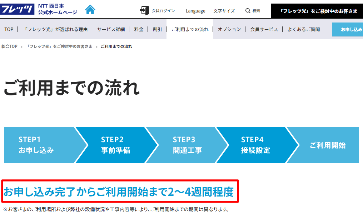Open オプション menu item
The height and width of the screenshot is (219, 363).
(229, 29)
